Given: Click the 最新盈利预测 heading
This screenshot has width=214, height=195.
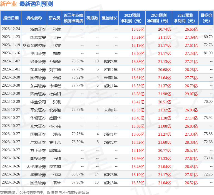Looking at the screenshot, I should pyautogui.click(x=36, y=4).
